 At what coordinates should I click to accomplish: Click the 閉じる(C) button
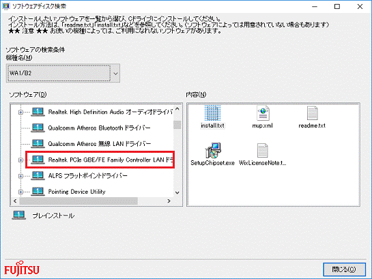click(x=344, y=269)
